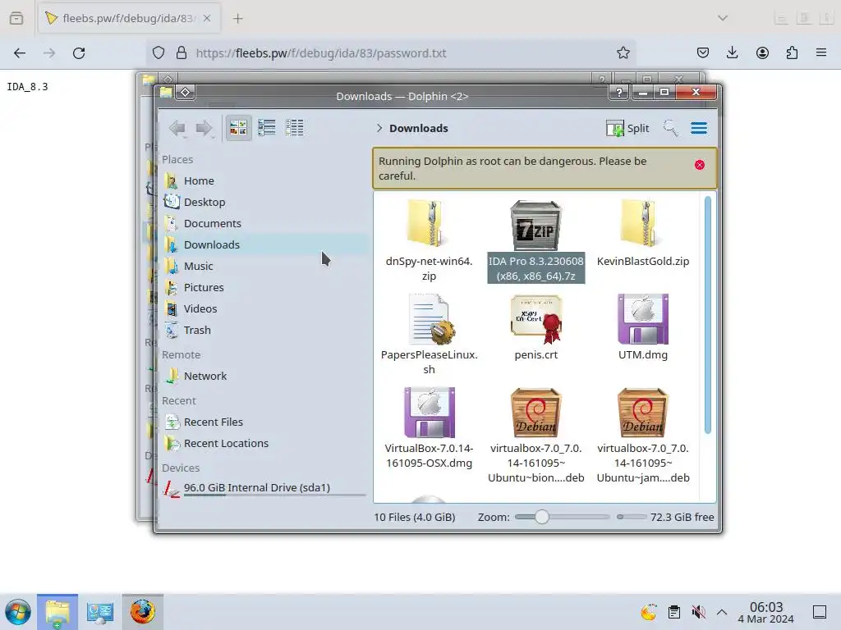Dismiss the root warning message
Image resolution: width=841 pixels, height=630 pixels.
pyautogui.click(x=700, y=165)
